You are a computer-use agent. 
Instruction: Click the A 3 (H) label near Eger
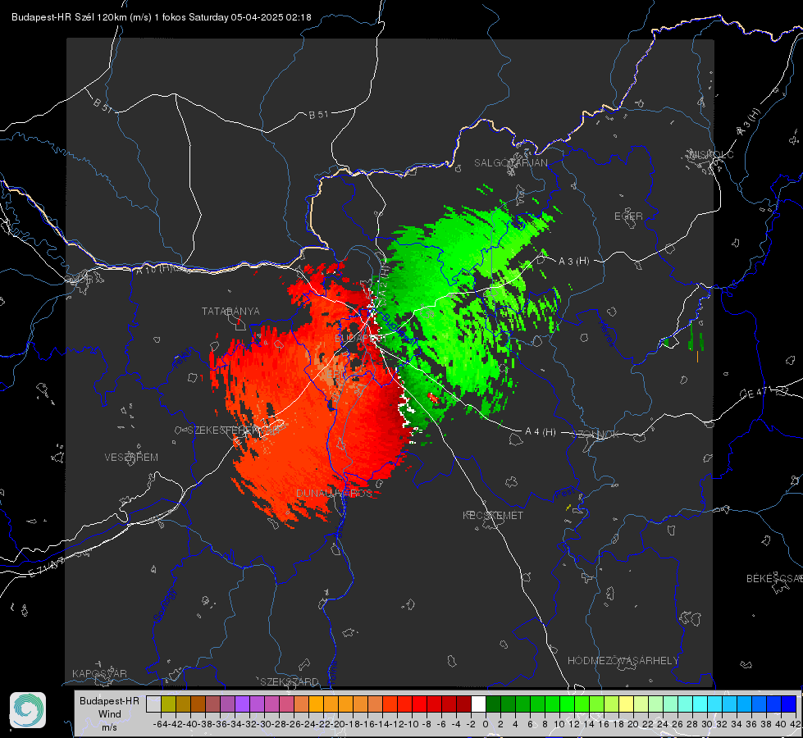tap(573, 262)
